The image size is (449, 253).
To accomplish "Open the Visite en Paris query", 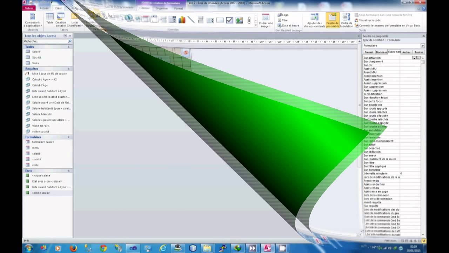I will 40,126.
